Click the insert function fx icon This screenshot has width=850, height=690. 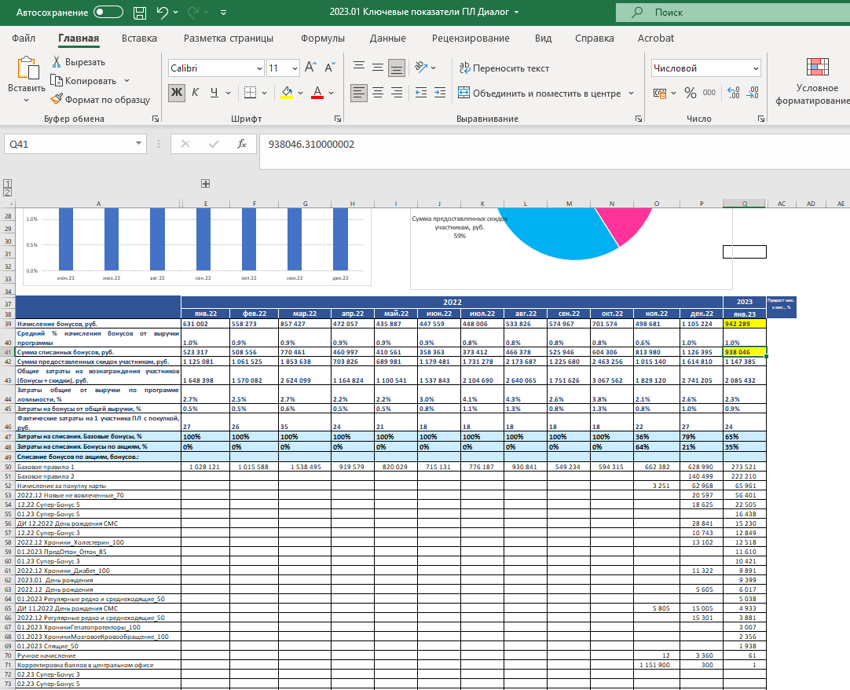pyautogui.click(x=242, y=145)
